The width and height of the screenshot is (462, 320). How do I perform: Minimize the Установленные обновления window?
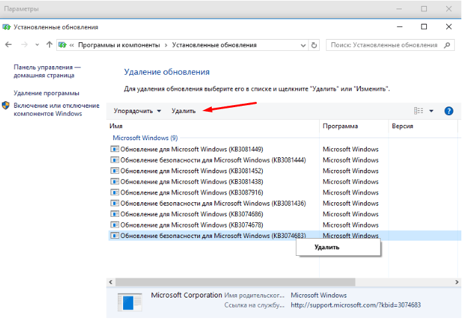coord(400,27)
